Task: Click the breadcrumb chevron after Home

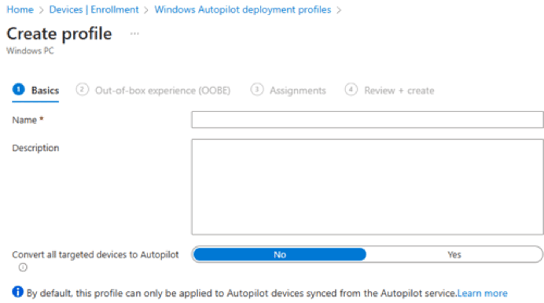Action: point(42,10)
